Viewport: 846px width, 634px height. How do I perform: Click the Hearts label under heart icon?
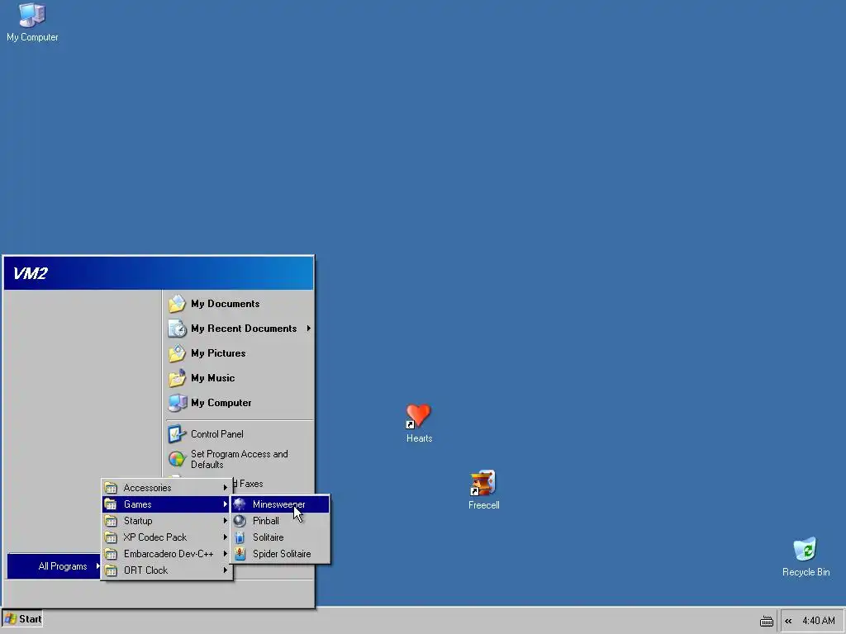tap(419, 438)
